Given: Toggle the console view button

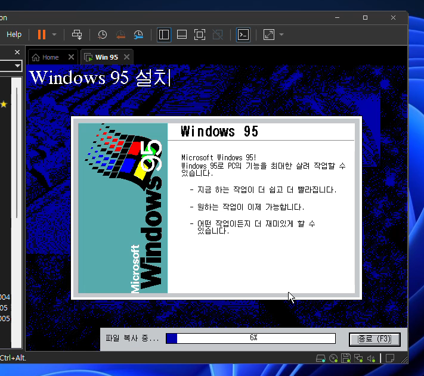Looking at the screenshot, I should tap(243, 35).
